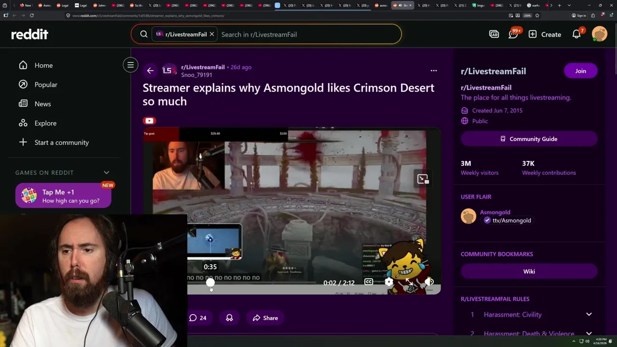Collapse the Games on Reddit section

pyautogui.click(x=107, y=173)
